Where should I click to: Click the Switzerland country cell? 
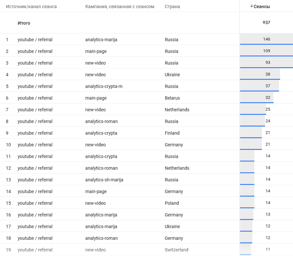(176, 250)
